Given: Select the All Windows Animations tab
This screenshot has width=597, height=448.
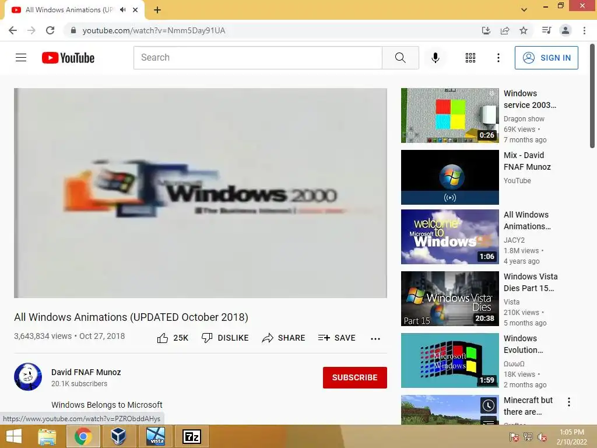Looking at the screenshot, I should (x=75, y=10).
